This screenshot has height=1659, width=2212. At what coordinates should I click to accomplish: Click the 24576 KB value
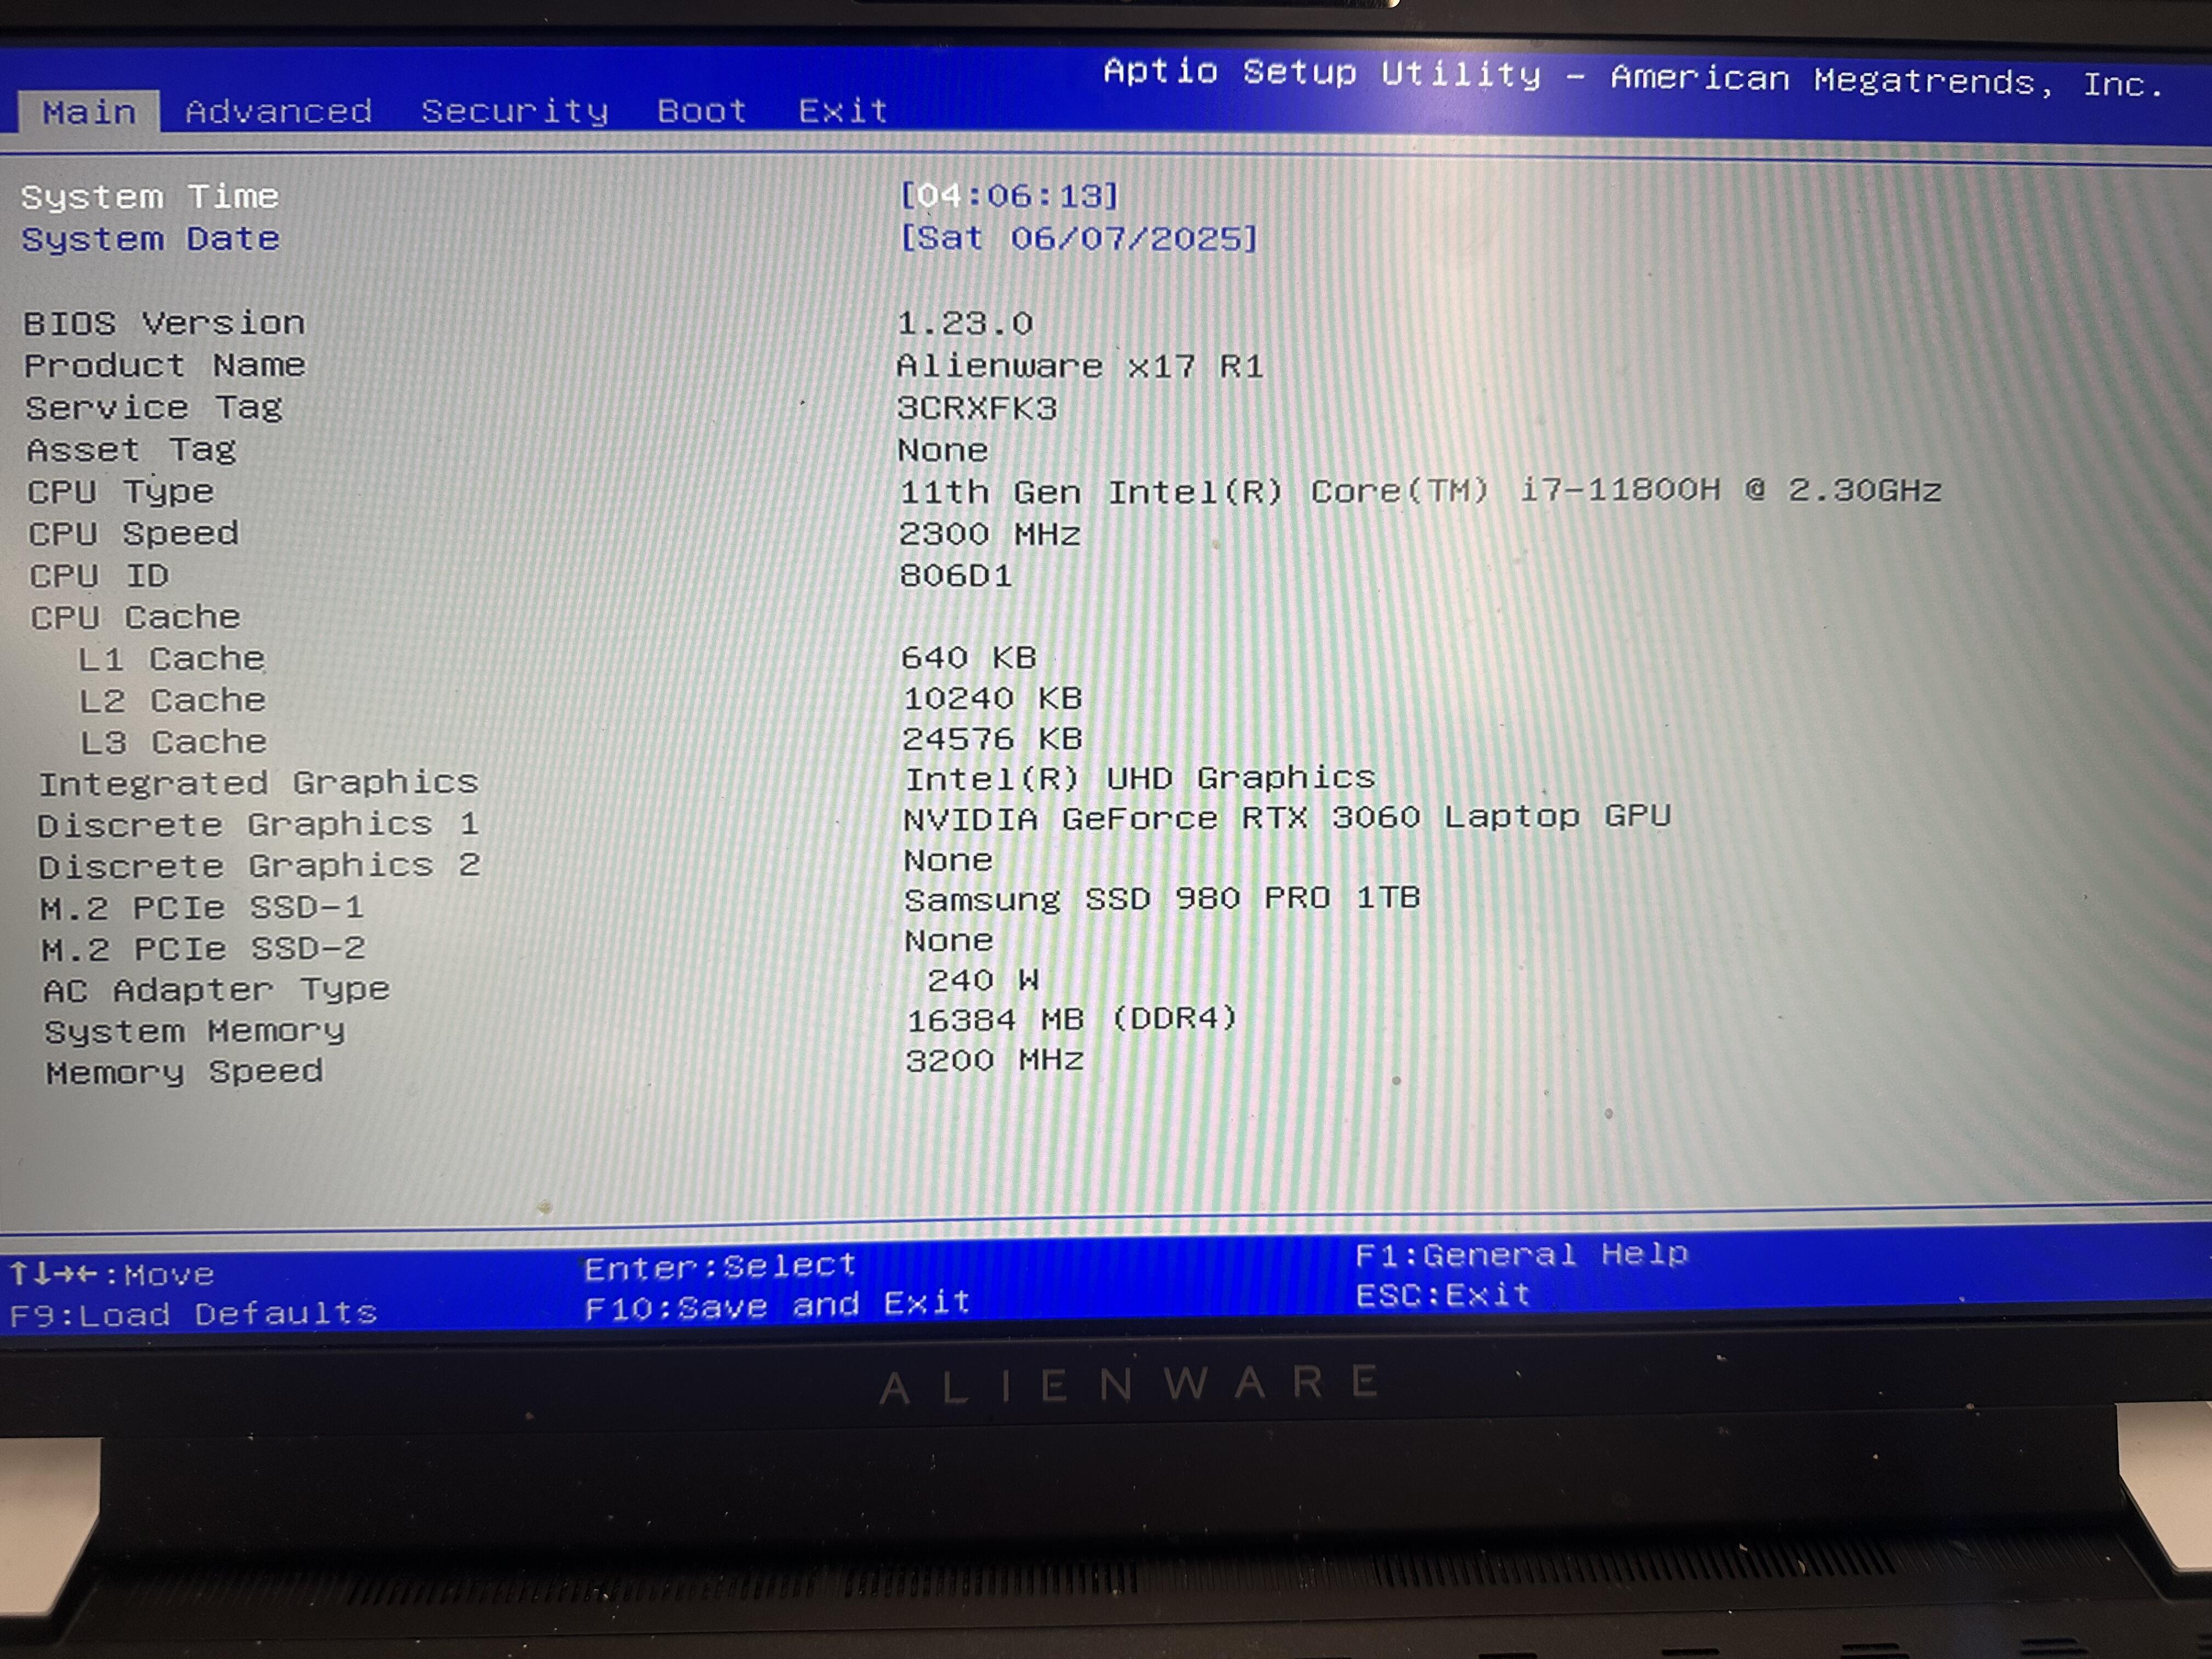click(x=993, y=739)
